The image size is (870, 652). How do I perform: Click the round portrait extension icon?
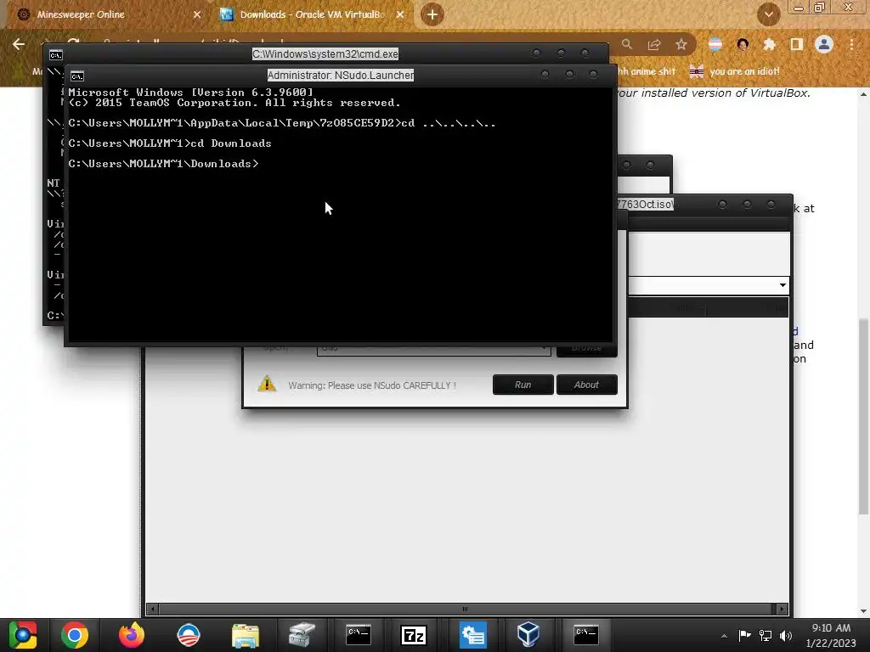click(x=743, y=44)
